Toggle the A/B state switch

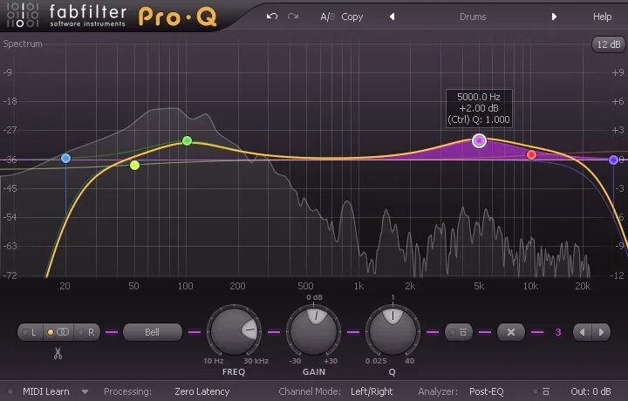click(x=327, y=17)
